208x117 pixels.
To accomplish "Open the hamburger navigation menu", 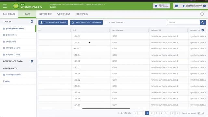I will (5, 6).
